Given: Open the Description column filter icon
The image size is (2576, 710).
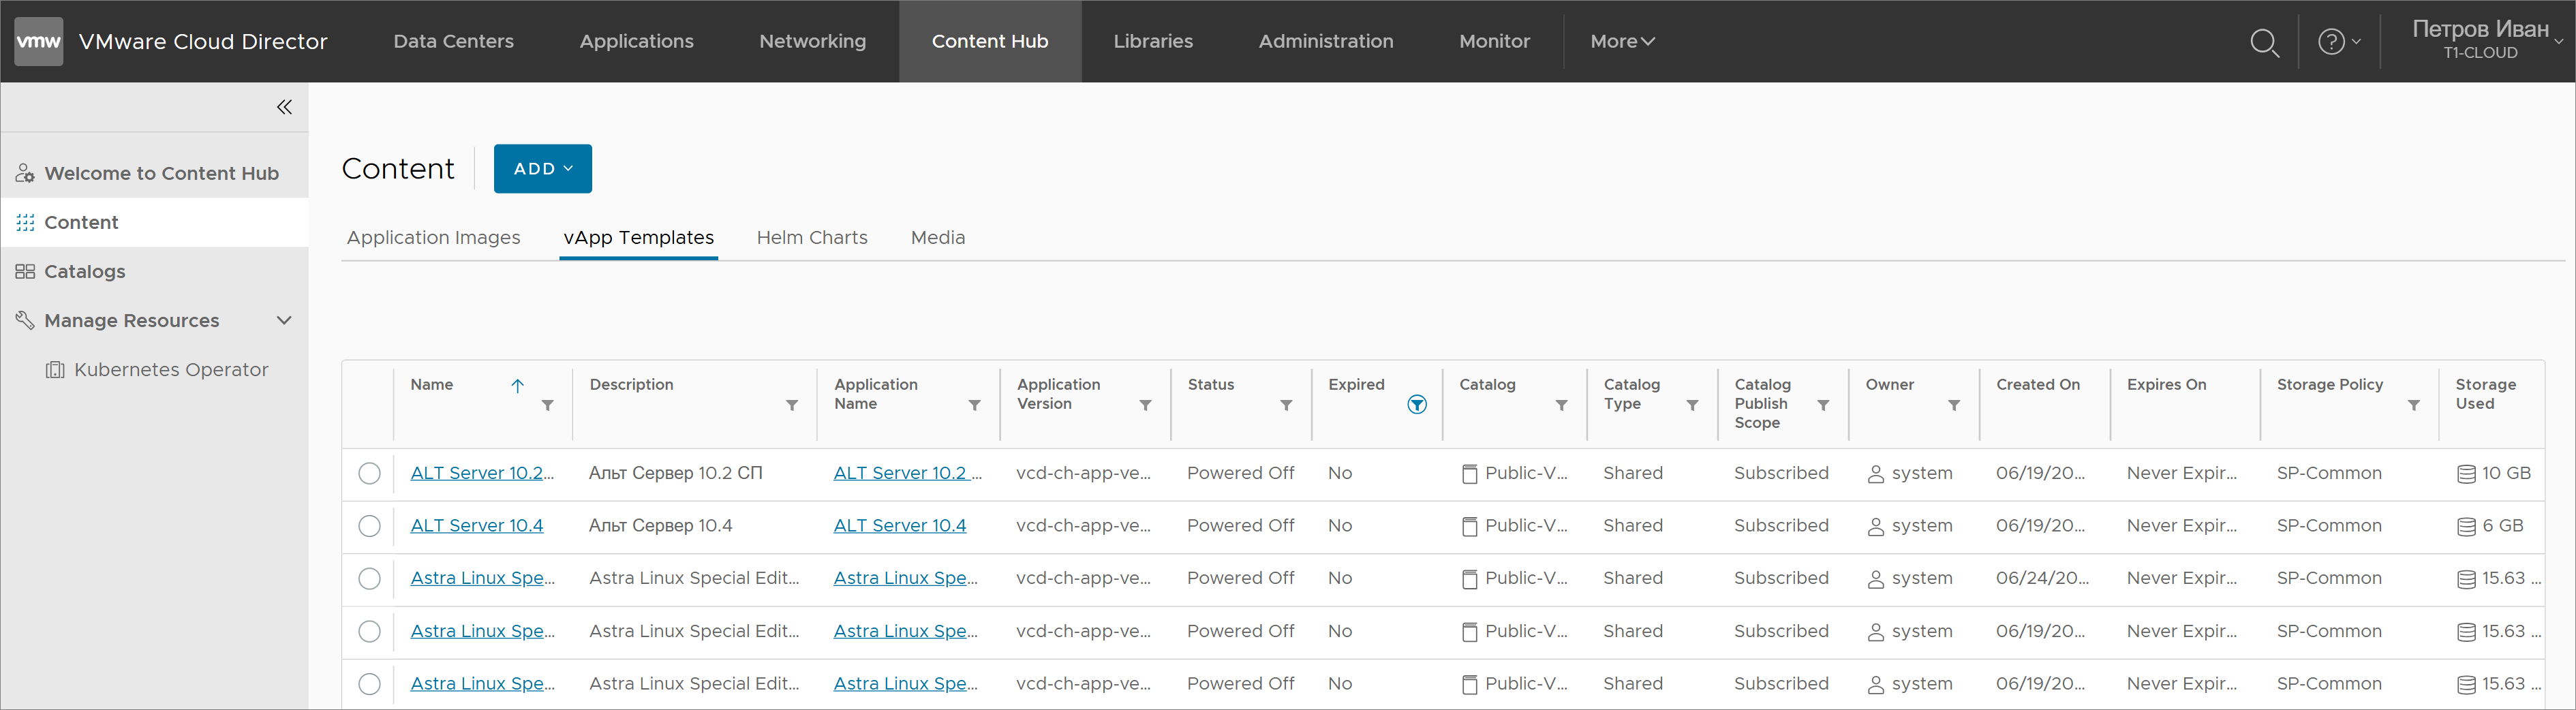Looking at the screenshot, I should coord(792,405).
